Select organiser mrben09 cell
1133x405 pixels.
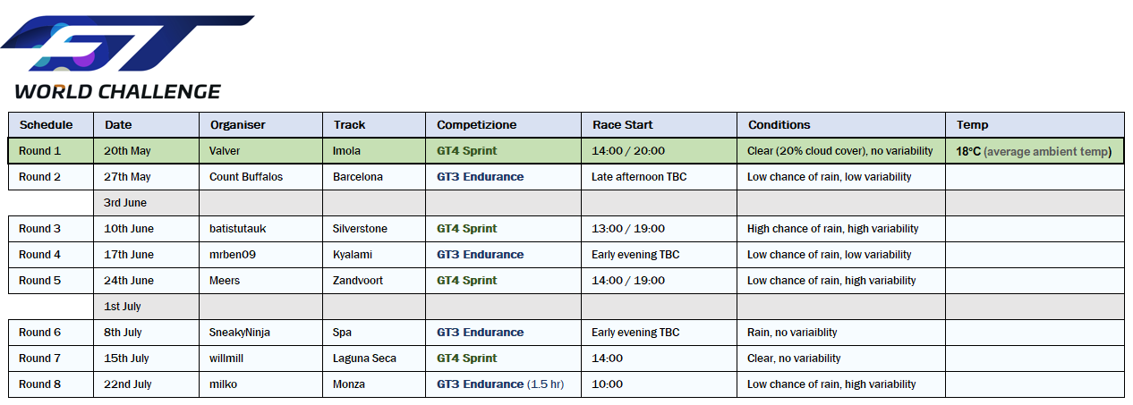(232, 255)
